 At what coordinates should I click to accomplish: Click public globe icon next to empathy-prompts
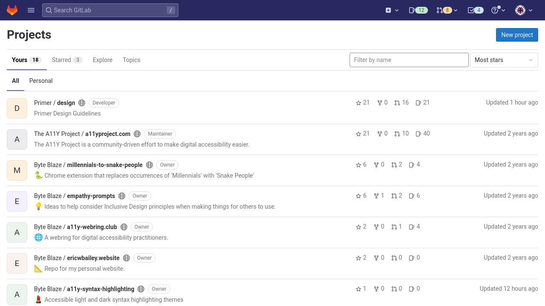pyautogui.click(x=122, y=196)
